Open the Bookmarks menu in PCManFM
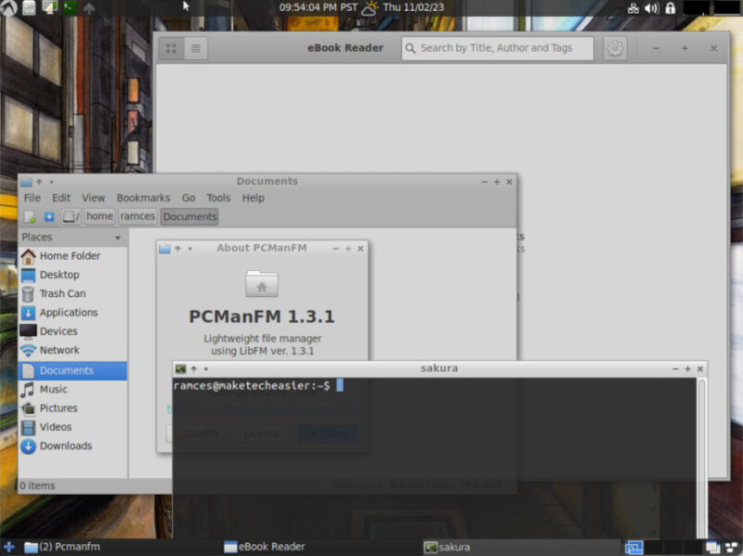This screenshot has height=556, width=743. [143, 198]
